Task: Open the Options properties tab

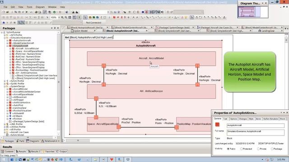Action: [x=233, y=119]
